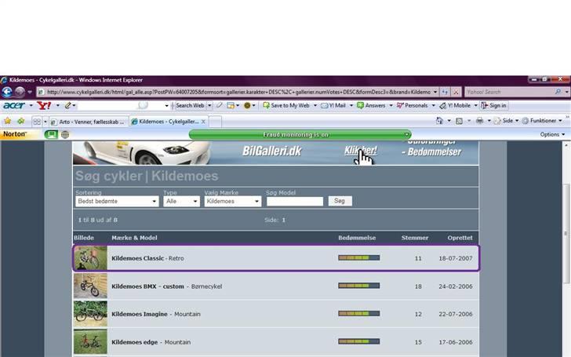Image resolution: width=571 pixels, height=357 pixels.
Task: Click the Yahoo Y! logo button
Action: pyautogui.click(x=43, y=105)
